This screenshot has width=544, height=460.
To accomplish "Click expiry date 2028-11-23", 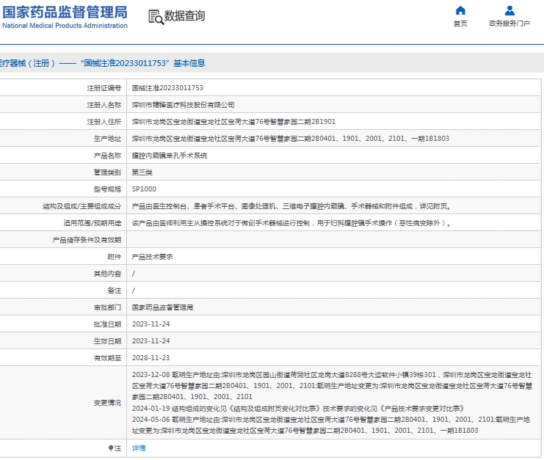I will click(x=151, y=358).
